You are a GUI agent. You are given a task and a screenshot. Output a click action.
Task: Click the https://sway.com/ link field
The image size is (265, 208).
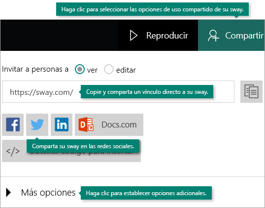[x=118, y=91]
